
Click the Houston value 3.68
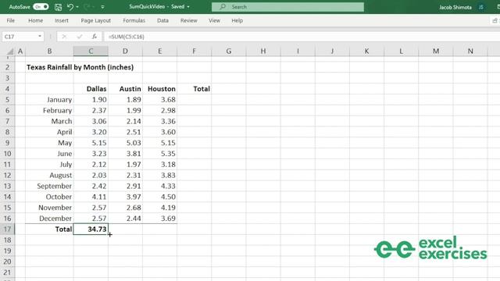coord(159,100)
